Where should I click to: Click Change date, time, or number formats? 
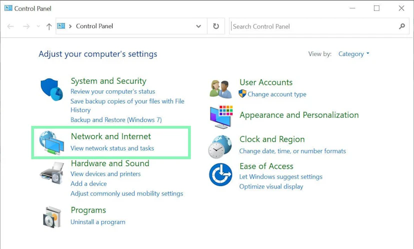292,151
